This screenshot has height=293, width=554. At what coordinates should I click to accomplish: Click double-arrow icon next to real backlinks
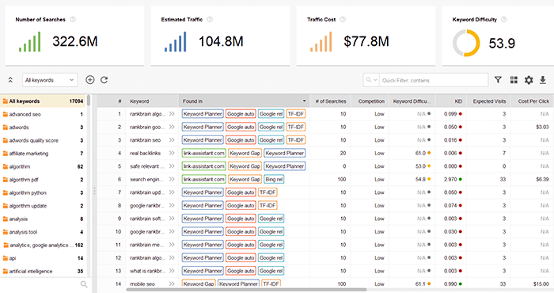point(172,153)
